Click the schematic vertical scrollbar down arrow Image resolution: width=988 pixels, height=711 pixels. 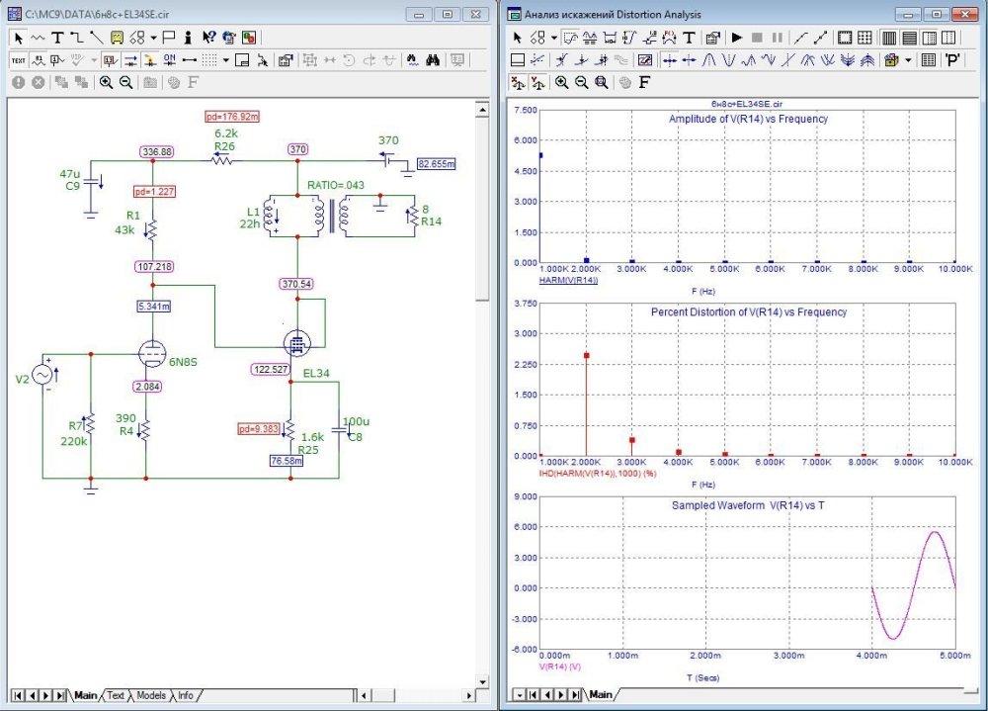pyautogui.click(x=482, y=681)
